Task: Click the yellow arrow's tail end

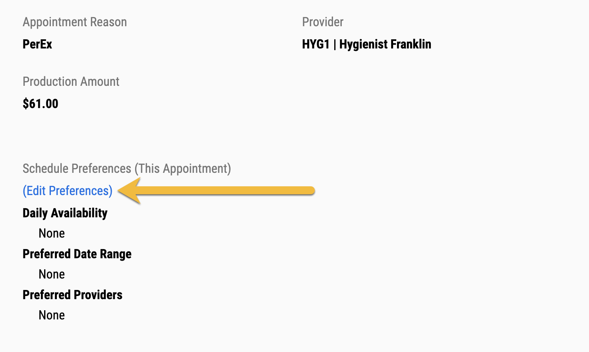Action: point(310,191)
